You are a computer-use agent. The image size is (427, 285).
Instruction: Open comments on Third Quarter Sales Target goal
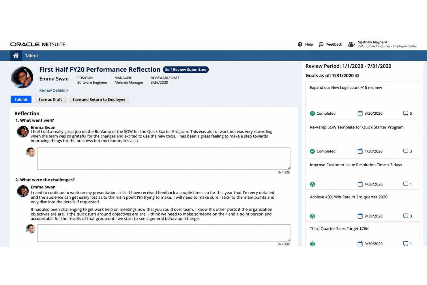click(405, 244)
